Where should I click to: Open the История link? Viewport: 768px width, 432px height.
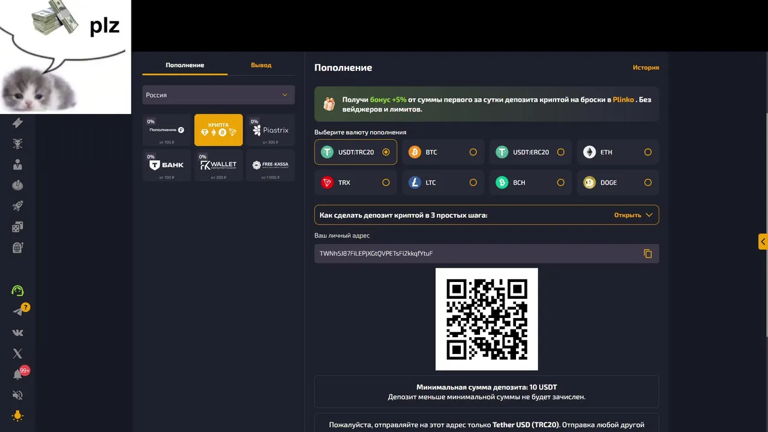646,68
